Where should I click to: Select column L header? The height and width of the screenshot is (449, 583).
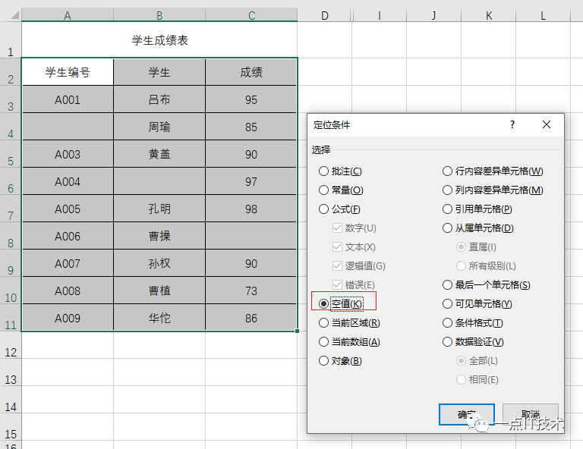[x=544, y=16]
